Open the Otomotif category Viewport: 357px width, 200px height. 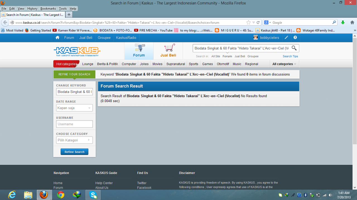(x=223, y=64)
